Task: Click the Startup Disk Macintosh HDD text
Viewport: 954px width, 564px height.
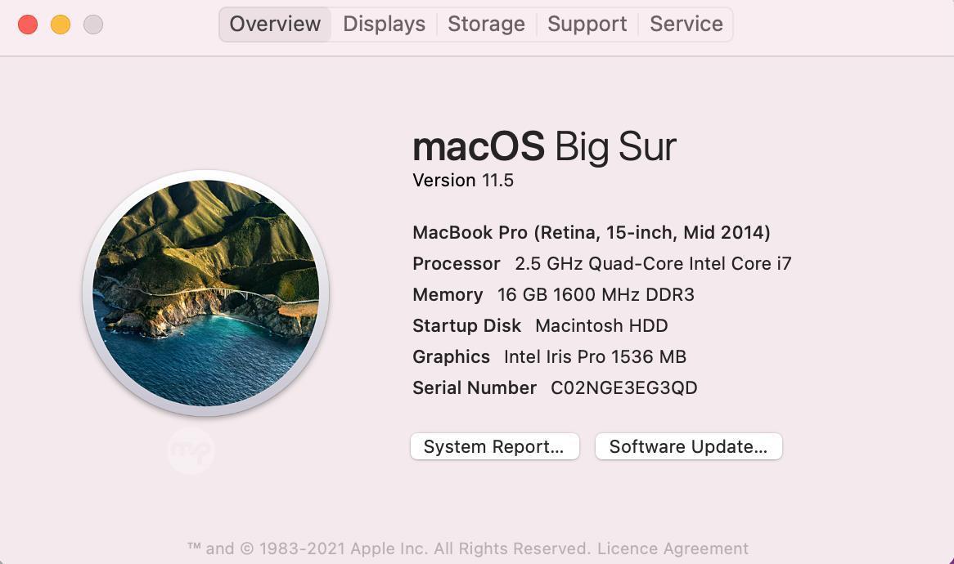Action: (x=601, y=325)
